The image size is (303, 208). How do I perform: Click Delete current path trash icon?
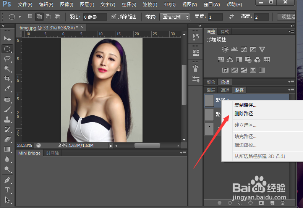(282, 203)
